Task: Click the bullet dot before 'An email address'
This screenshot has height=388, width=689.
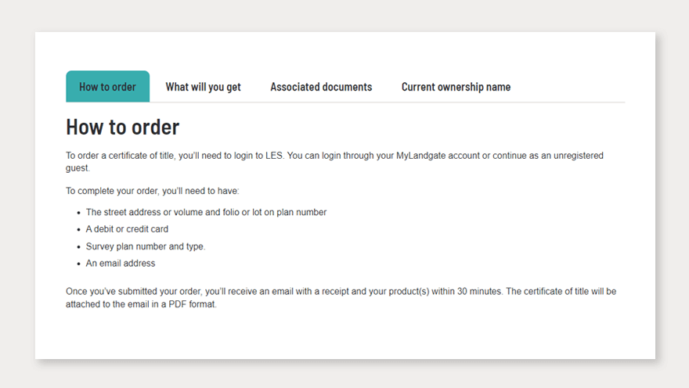Action: (78, 264)
